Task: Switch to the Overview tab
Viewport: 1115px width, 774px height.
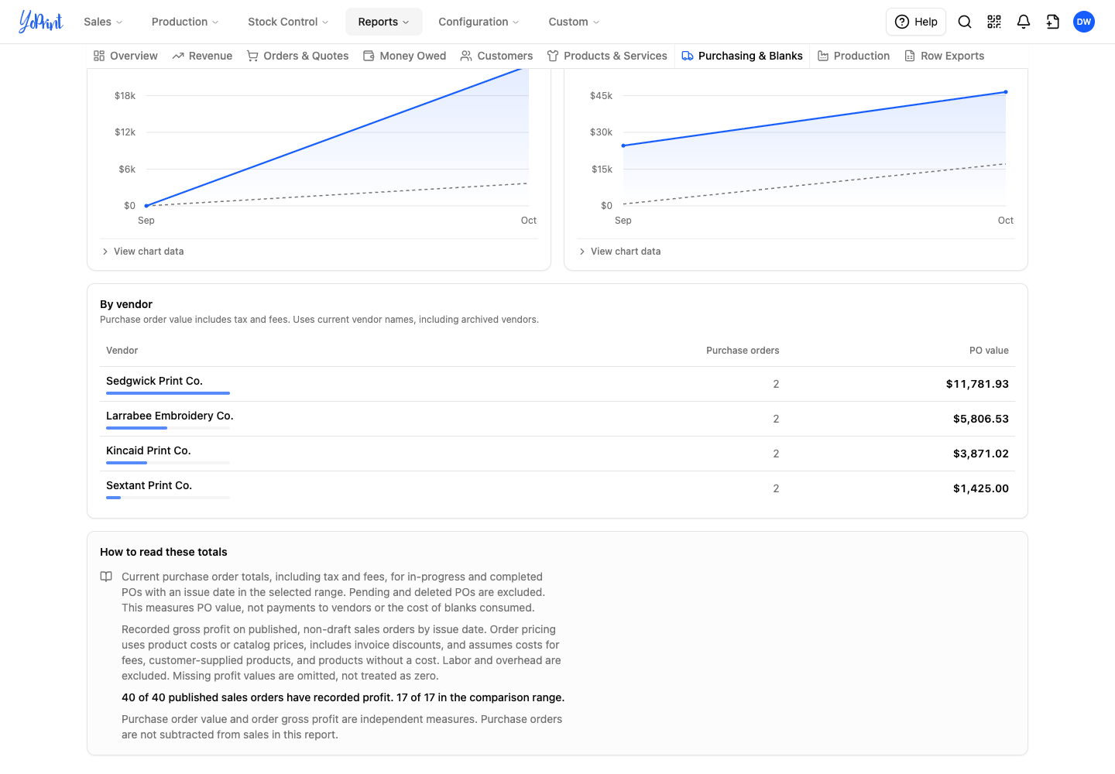Action: click(125, 56)
